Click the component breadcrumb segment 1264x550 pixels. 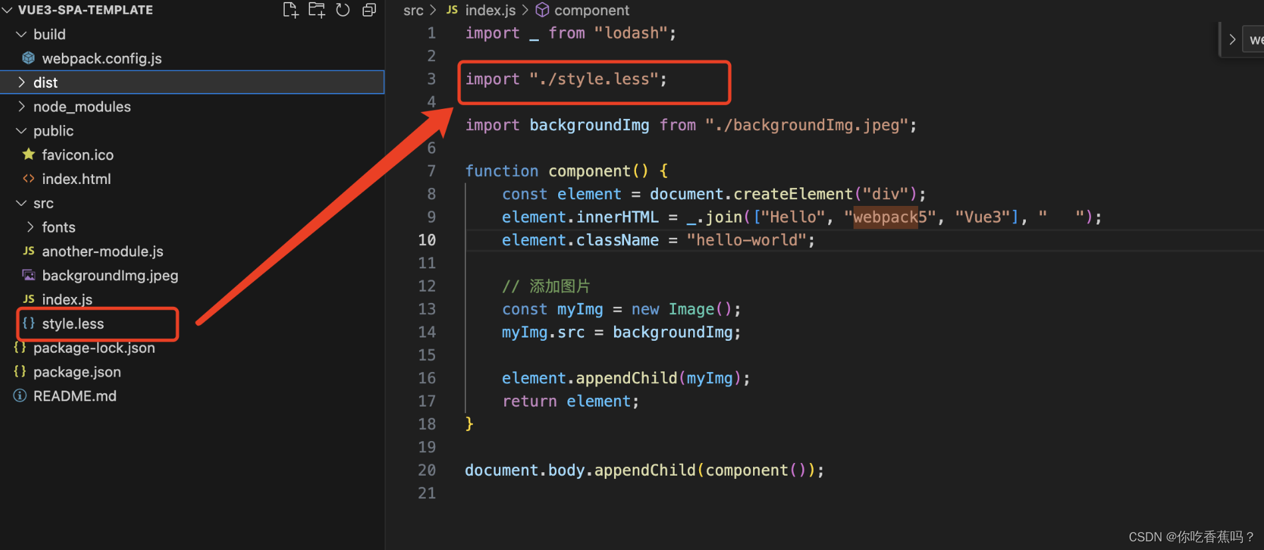coord(591,10)
